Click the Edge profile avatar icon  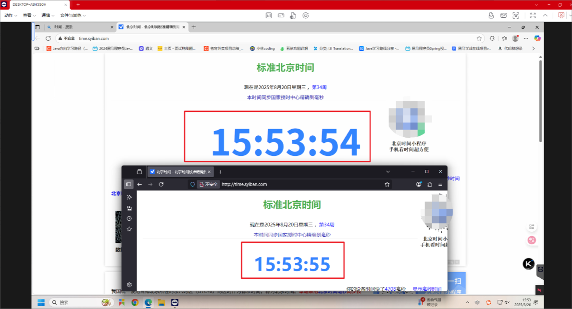tap(515, 38)
